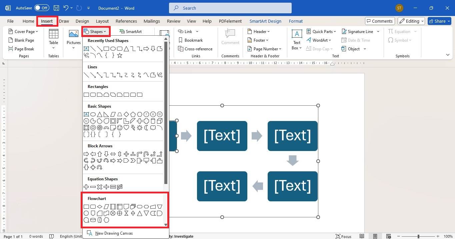This screenshot has height=239, width=455.
Task: Pick the Flowchart Display shape
Action: pyautogui.click(x=106, y=220)
